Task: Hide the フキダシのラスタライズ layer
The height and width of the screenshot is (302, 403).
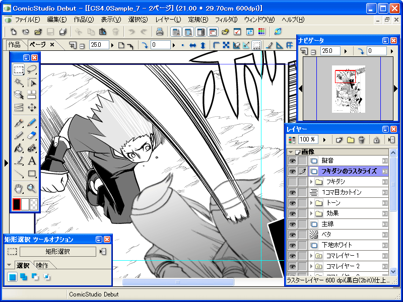Action: click(292, 171)
